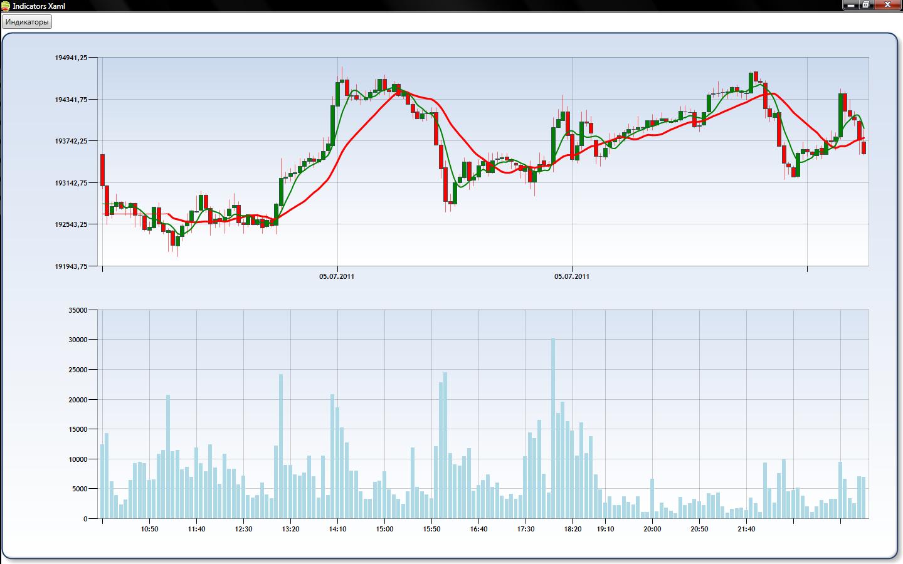Screen dimensions: 903x564
Task: Click the 194941,25 price axis label
Action: [x=71, y=58]
